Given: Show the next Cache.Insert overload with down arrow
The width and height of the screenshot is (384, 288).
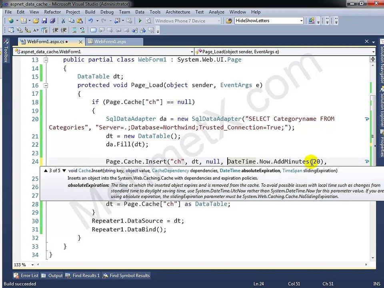Looking at the screenshot, I should coord(64,170).
